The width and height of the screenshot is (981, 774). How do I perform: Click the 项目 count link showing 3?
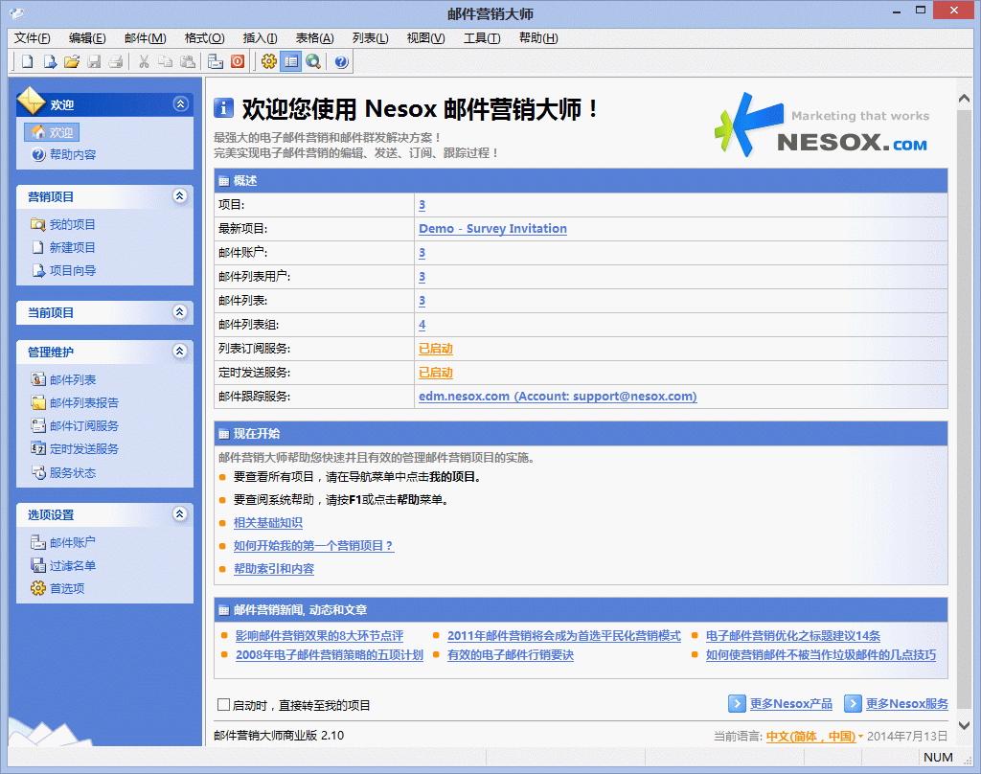422,205
